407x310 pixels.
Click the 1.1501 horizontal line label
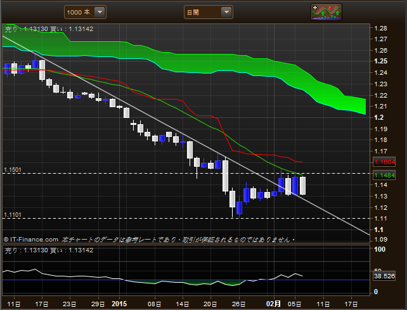[x=13, y=170]
